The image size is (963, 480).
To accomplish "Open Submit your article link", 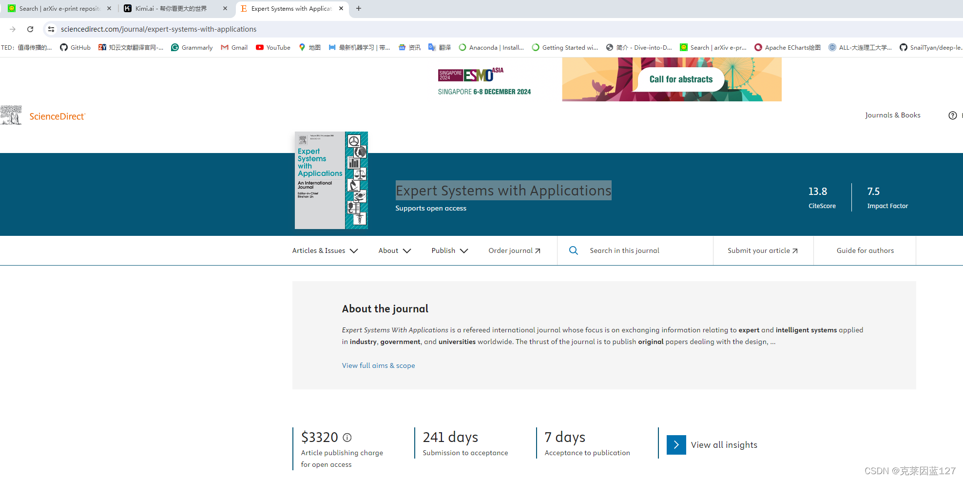I will [x=763, y=250].
